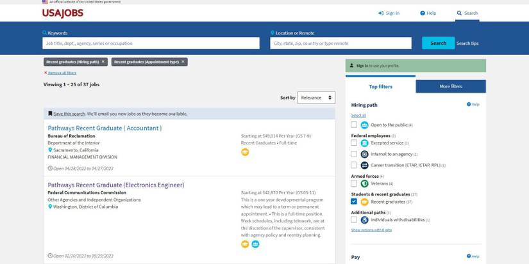This screenshot has height=264, width=529.
Task: Click the recent graduates badge on Accountant job
Action: click(x=245, y=152)
